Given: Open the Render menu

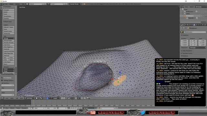Looking at the screenshot, I should [11, 4].
